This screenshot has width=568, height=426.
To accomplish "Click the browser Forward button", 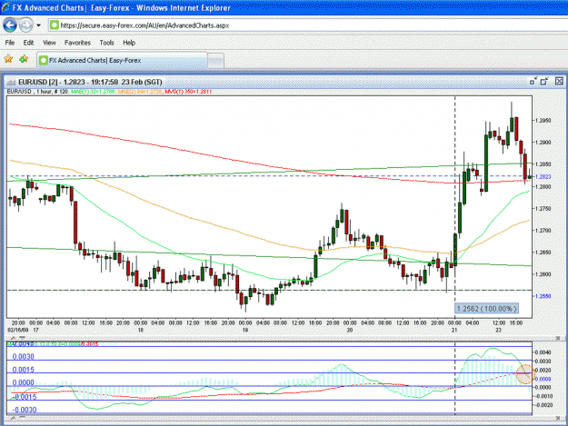I will tap(25, 25).
